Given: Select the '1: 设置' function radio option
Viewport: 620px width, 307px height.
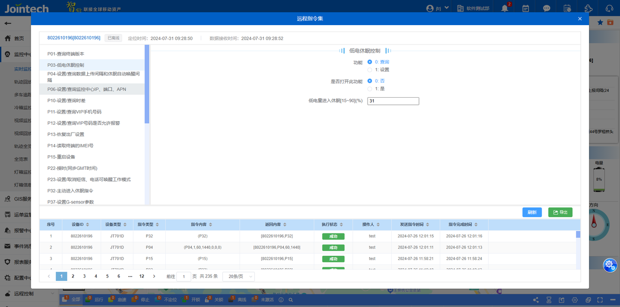Looking at the screenshot, I should [x=370, y=70].
